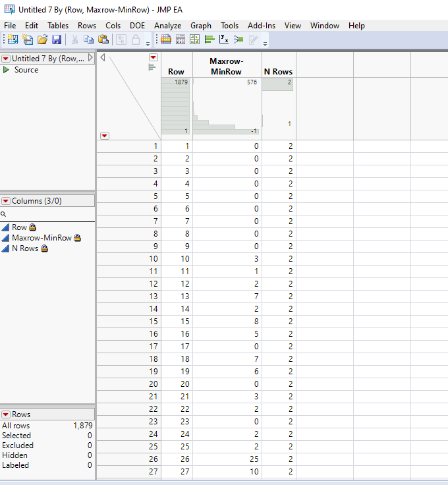Click Excluded rows entry
This screenshot has height=485, width=448.
tap(47, 445)
